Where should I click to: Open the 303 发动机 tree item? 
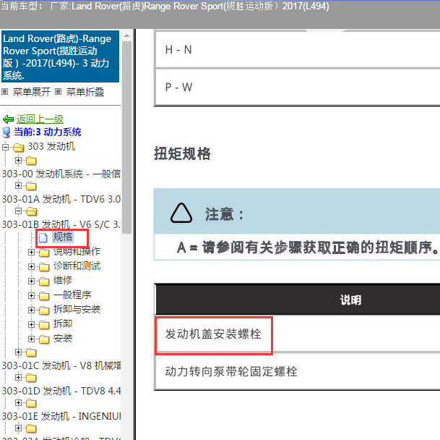pos(51,146)
